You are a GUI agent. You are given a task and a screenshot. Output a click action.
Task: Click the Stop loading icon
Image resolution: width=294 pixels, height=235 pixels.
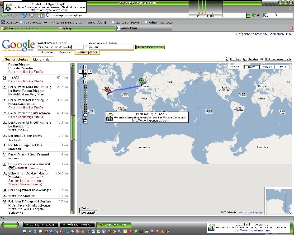(32, 15)
